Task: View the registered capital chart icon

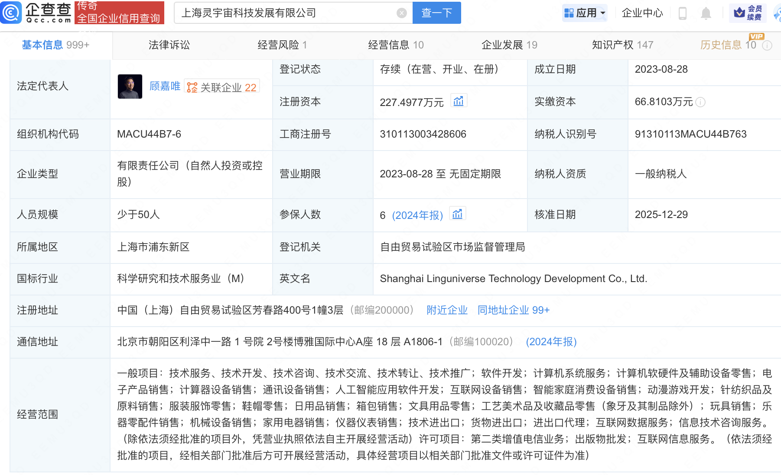Action: pos(458,101)
